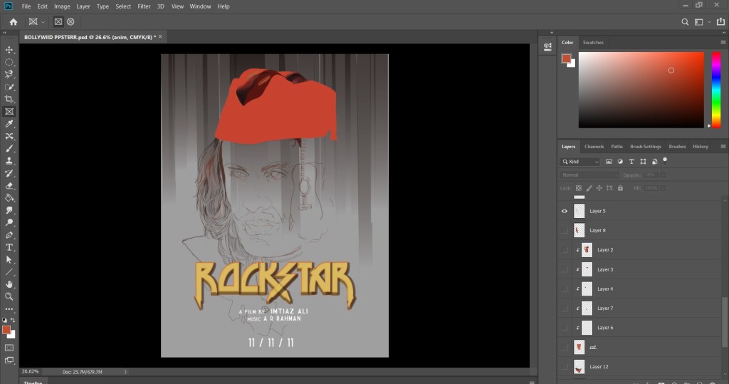This screenshot has width=729, height=384.
Task: Toggle visibility of Layer 12
Action: point(565,367)
